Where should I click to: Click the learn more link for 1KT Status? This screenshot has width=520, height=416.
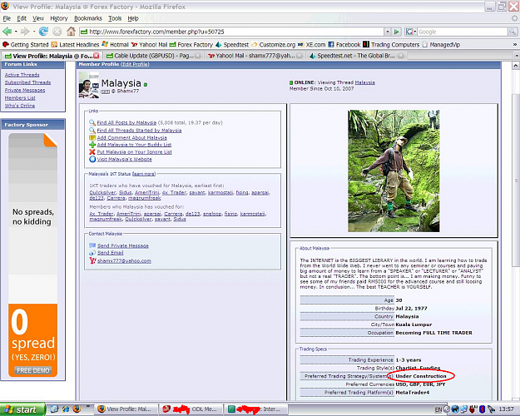click(144, 174)
